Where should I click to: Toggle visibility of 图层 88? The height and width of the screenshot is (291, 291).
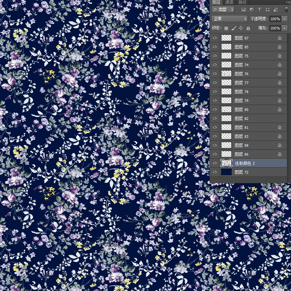pos(215,145)
